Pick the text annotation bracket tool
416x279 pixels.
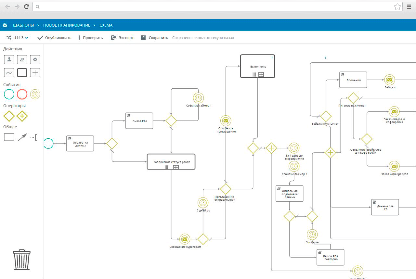tap(34, 137)
